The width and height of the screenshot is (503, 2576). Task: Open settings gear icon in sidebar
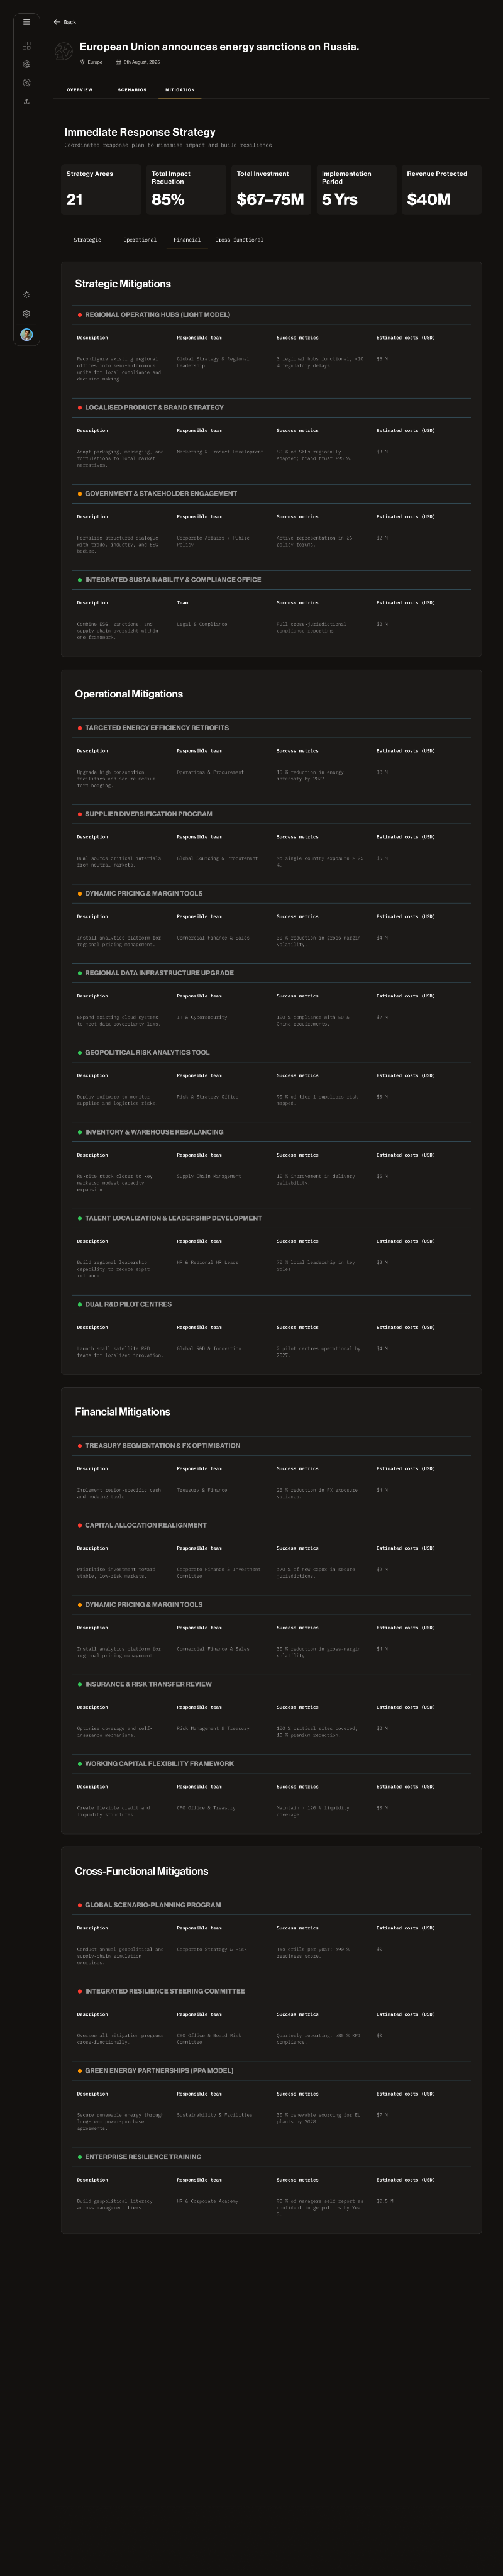click(26, 314)
